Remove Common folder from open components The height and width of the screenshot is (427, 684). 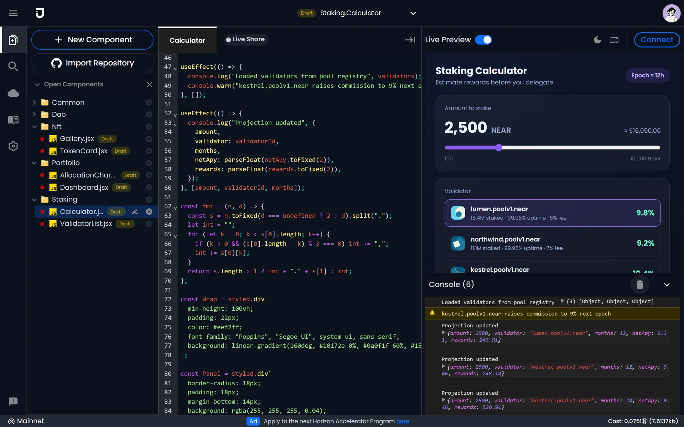(149, 102)
